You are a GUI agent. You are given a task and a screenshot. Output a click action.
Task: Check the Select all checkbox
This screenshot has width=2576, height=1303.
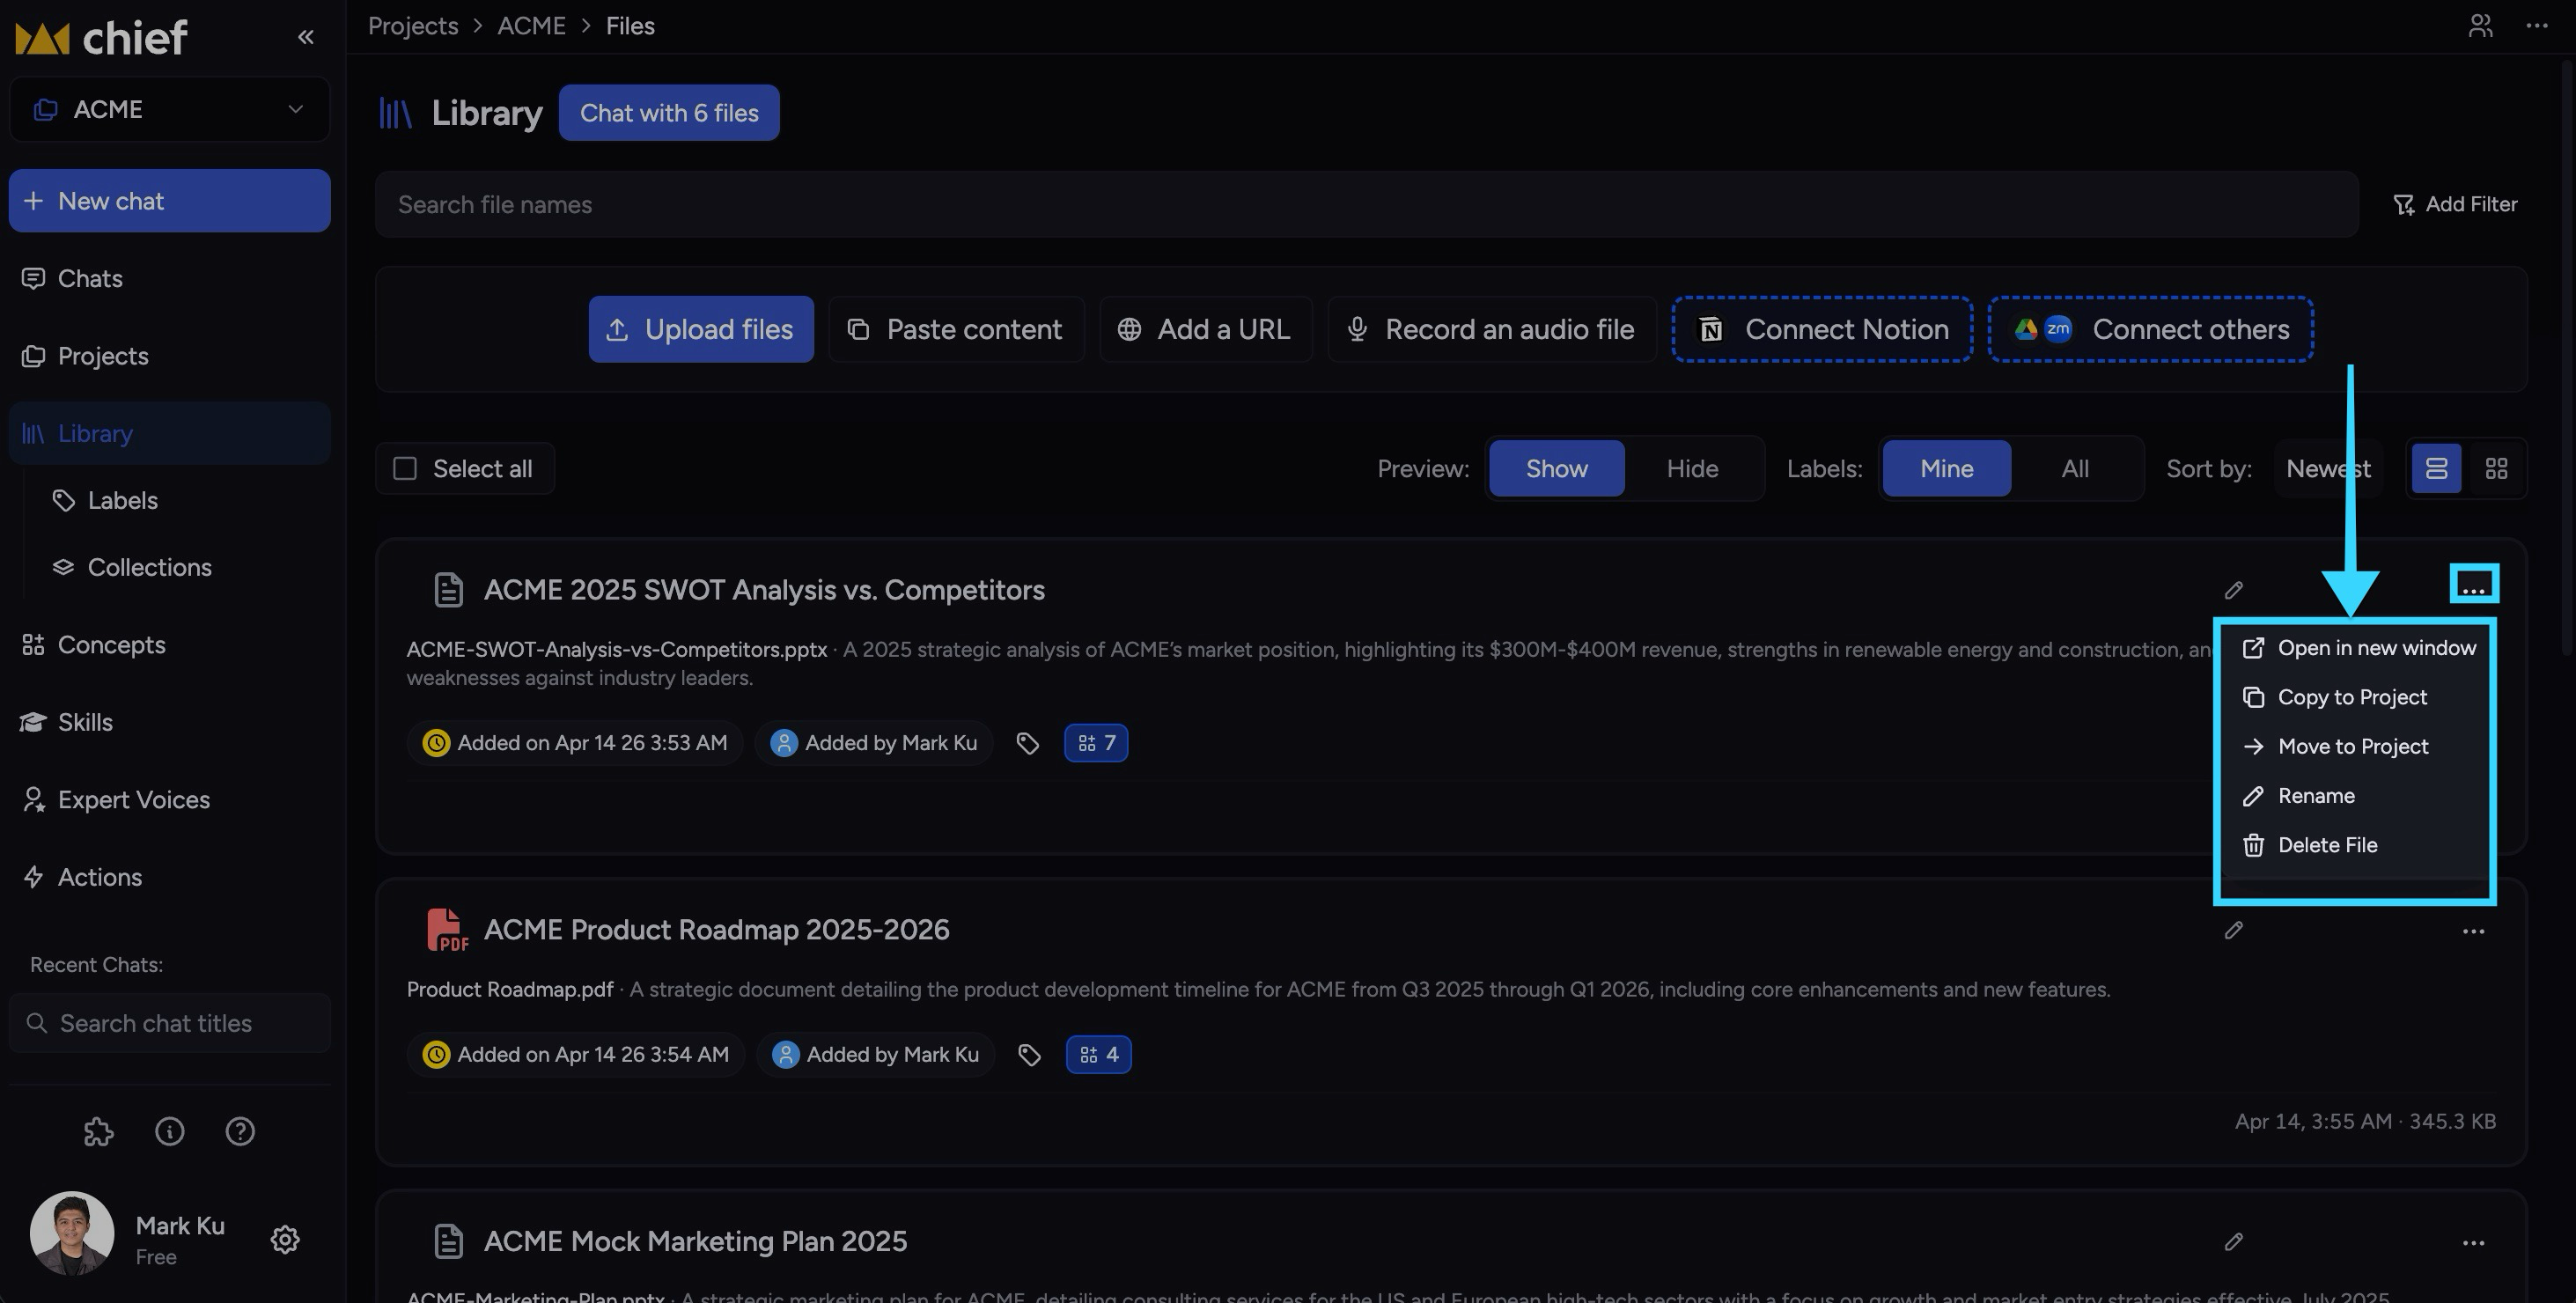click(405, 469)
